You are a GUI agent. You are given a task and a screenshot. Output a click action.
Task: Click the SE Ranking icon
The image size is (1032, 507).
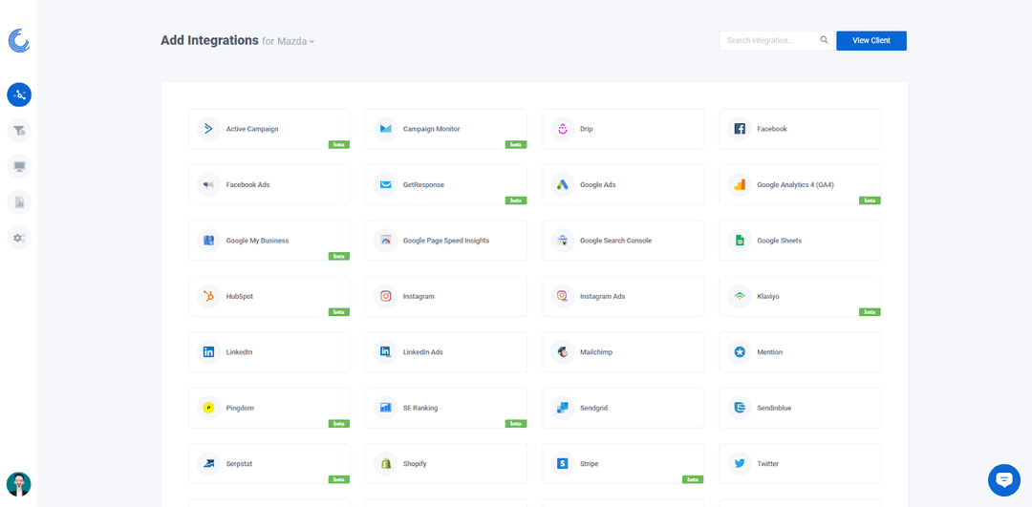click(386, 409)
